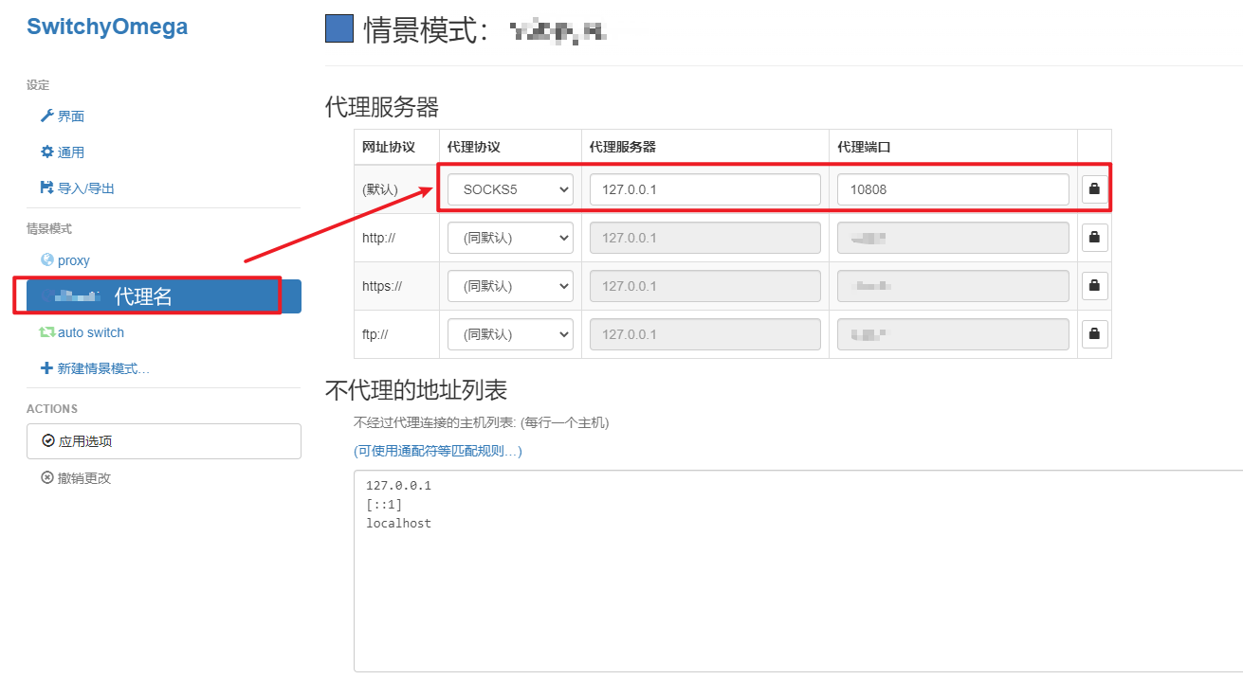This screenshot has height=697, width=1243.
Task: Click the https:// row server field
Action: tap(705, 285)
